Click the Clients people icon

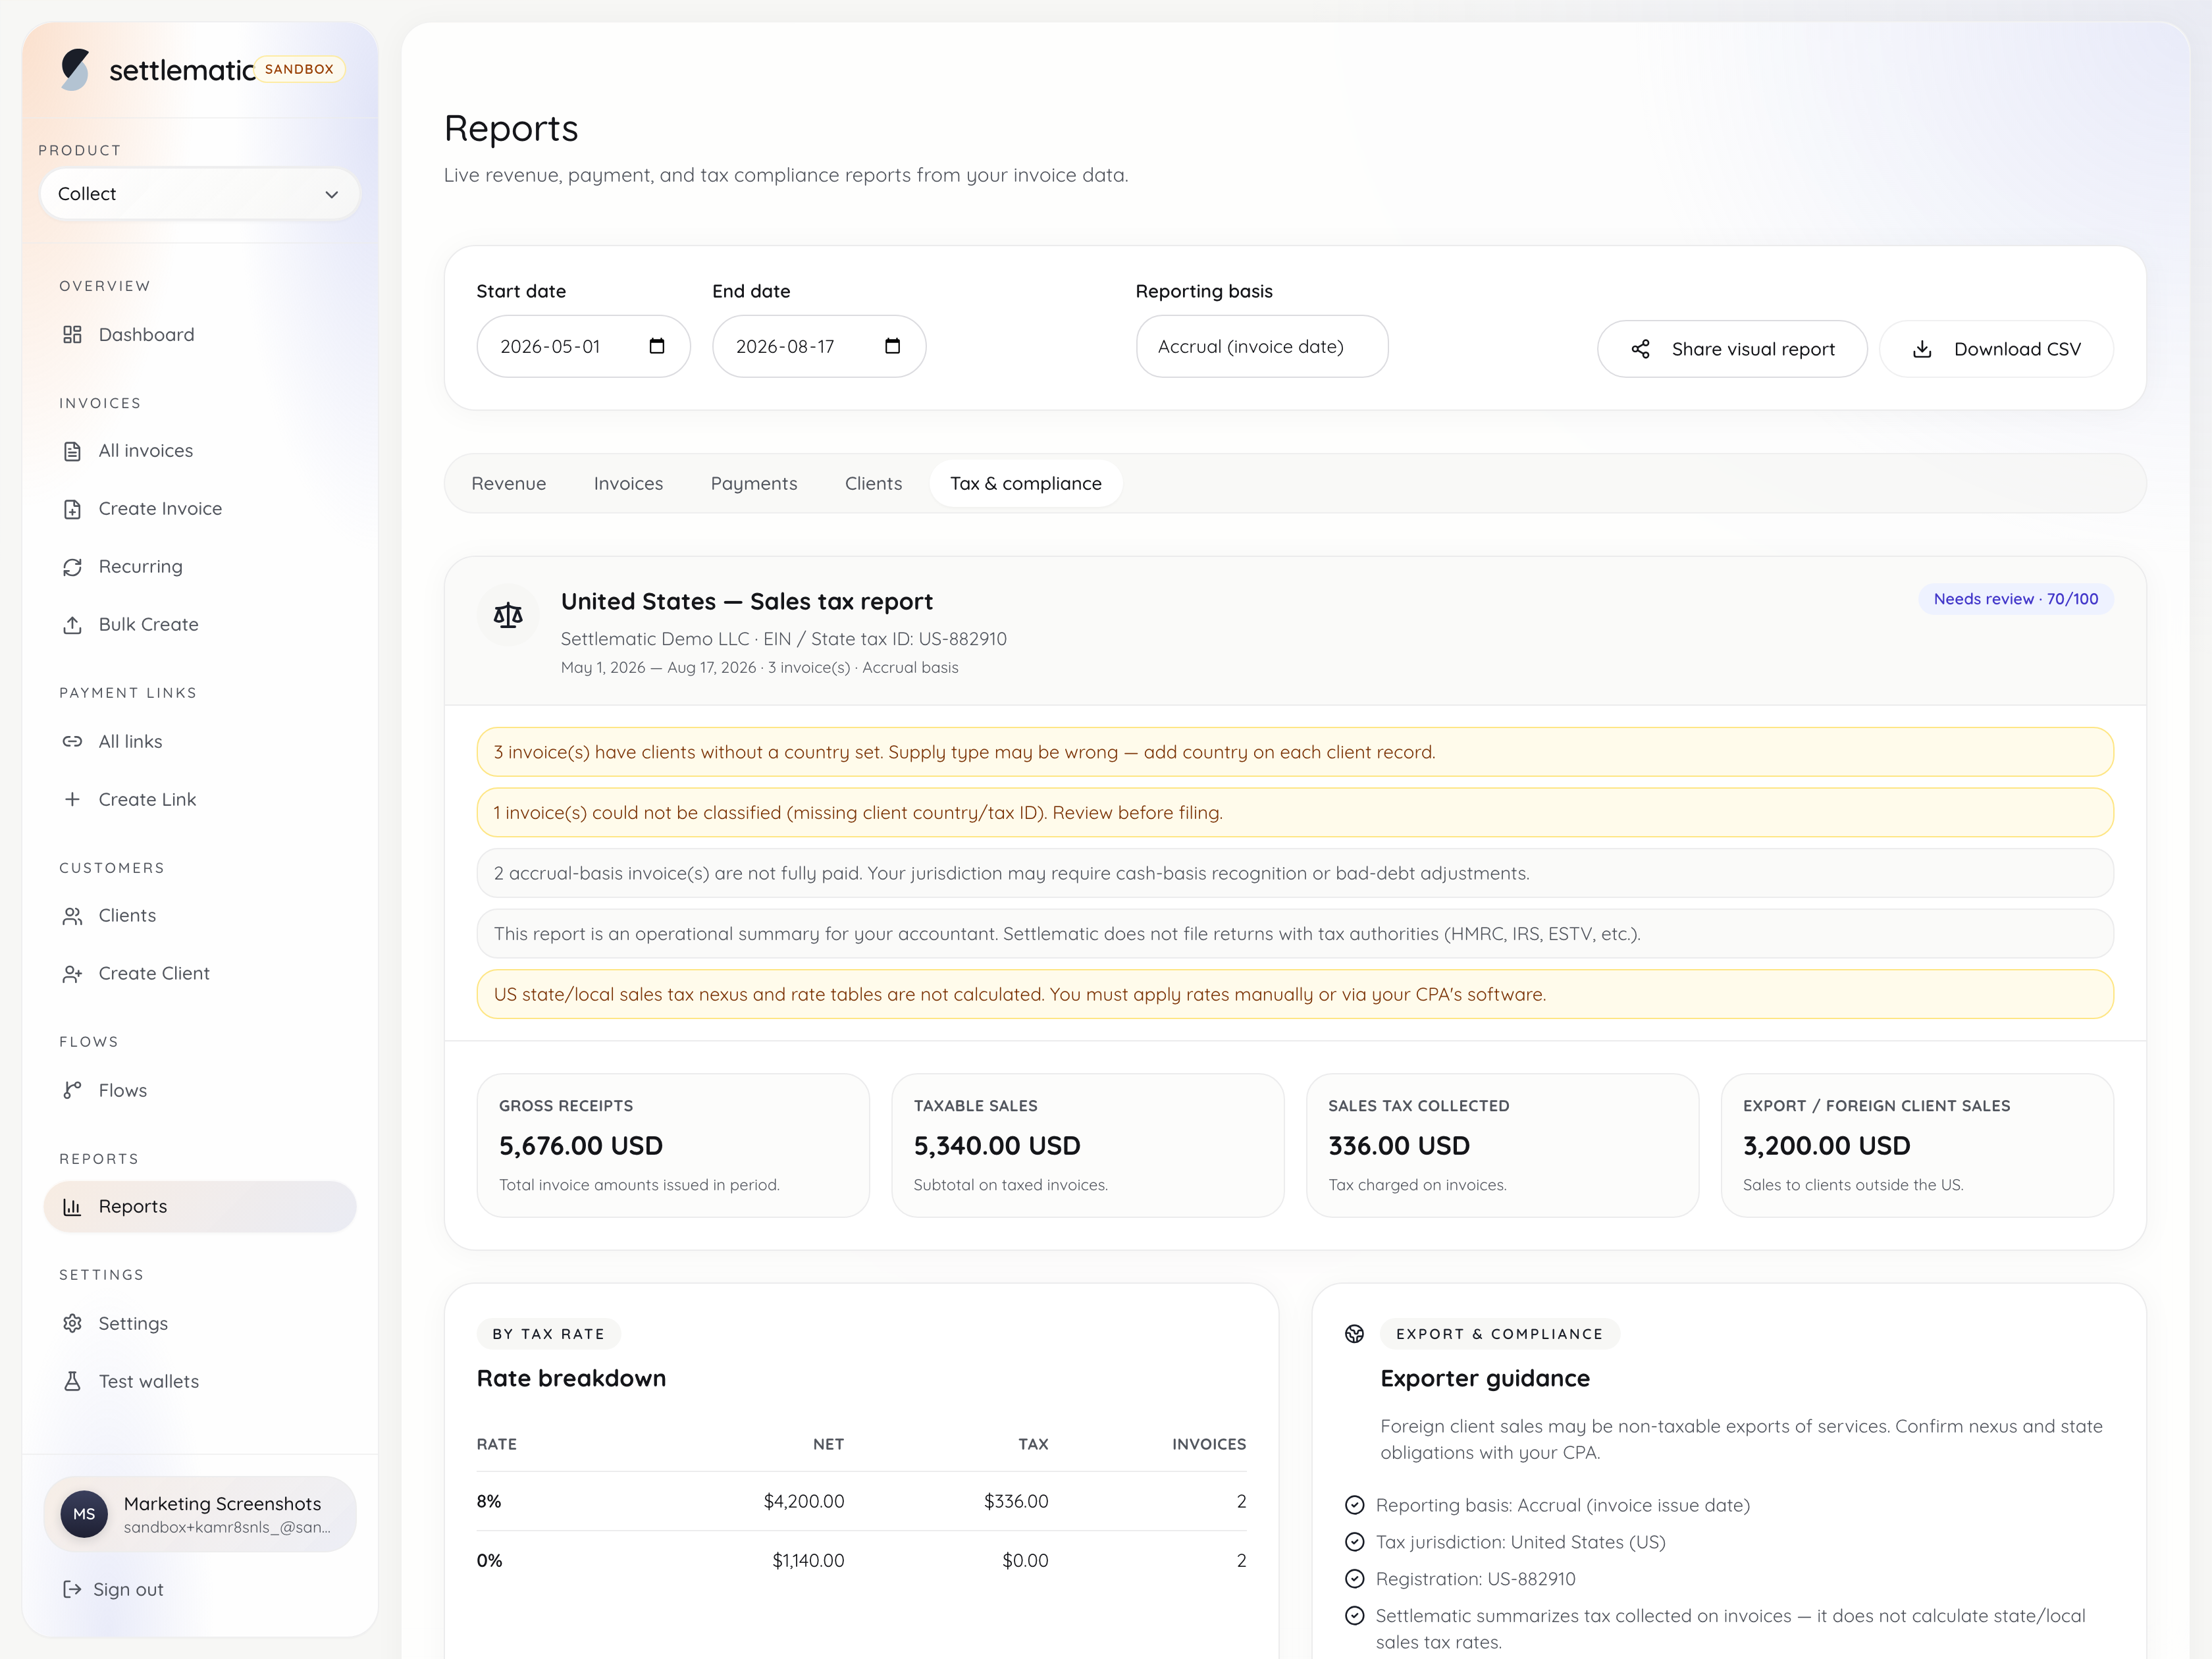(x=72, y=916)
